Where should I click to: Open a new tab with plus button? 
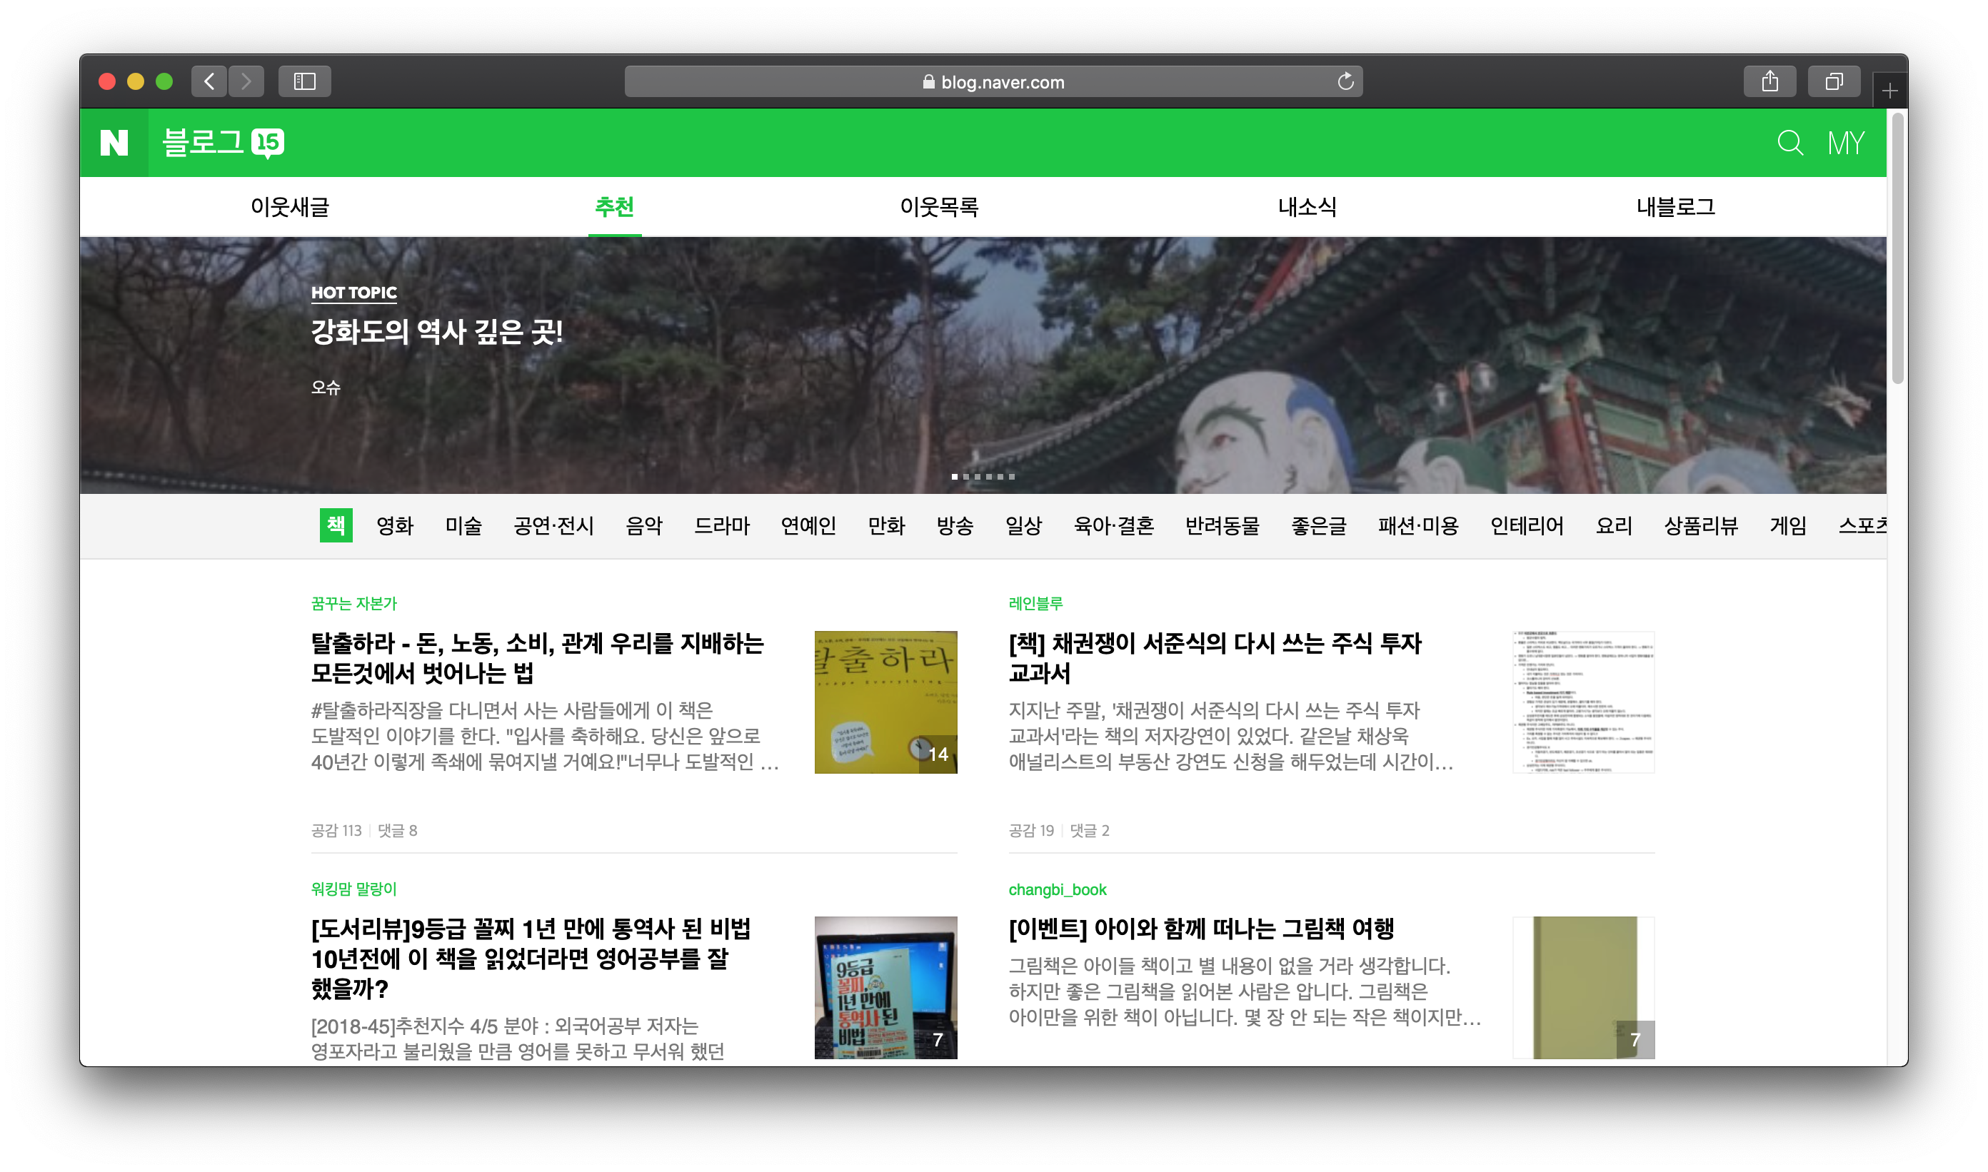[1889, 91]
